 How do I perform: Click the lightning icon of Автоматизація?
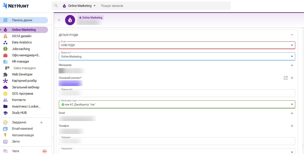click(5, 135)
